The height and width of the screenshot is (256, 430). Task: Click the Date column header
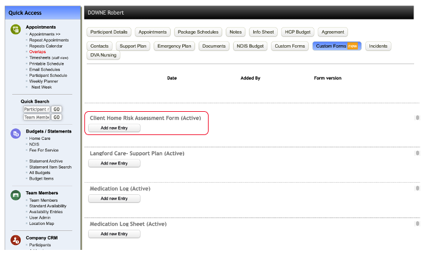point(172,78)
